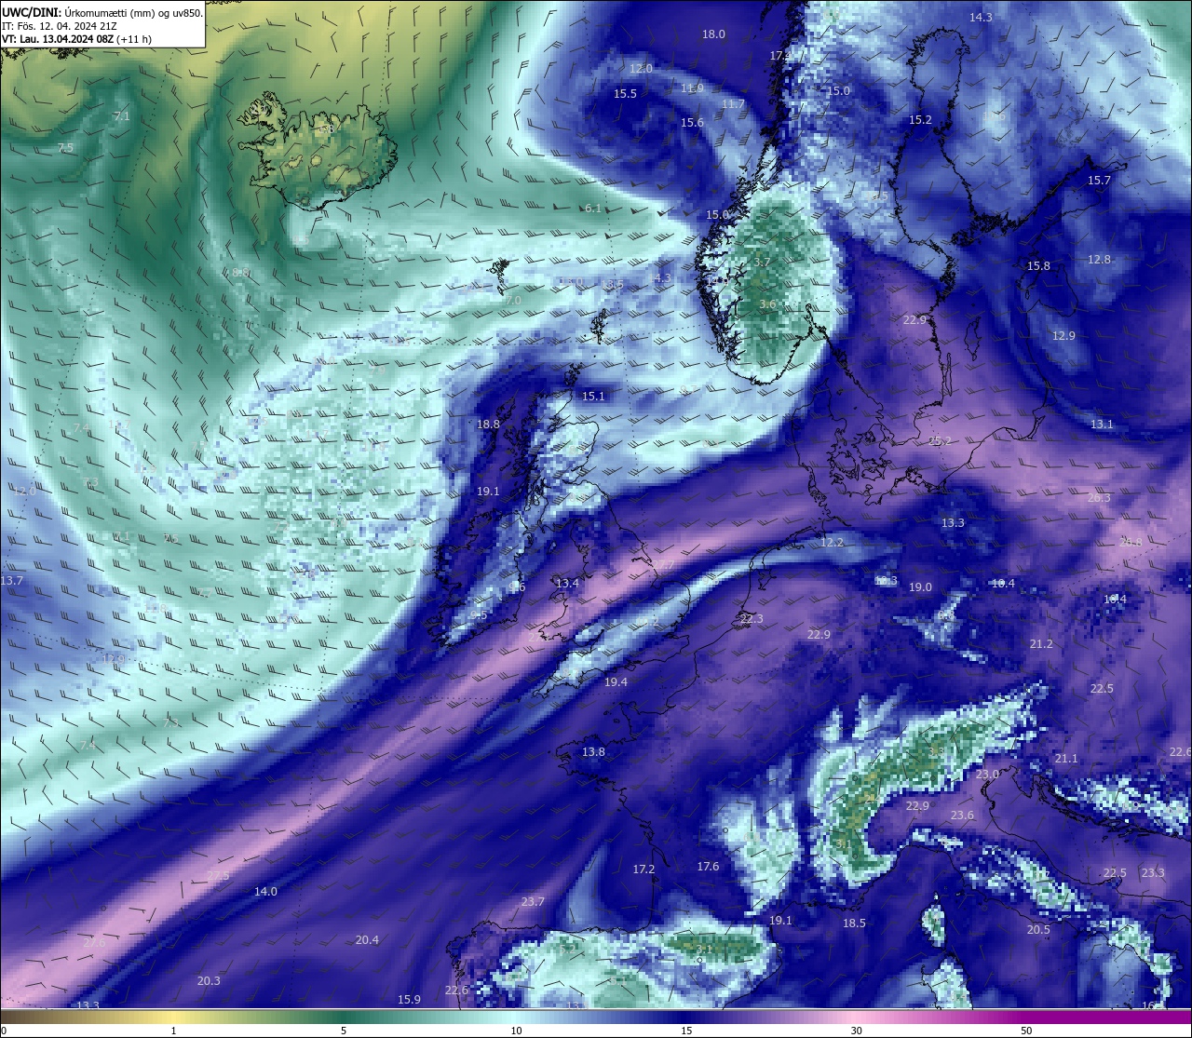Click the 23.7 value label

[x=533, y=902]
